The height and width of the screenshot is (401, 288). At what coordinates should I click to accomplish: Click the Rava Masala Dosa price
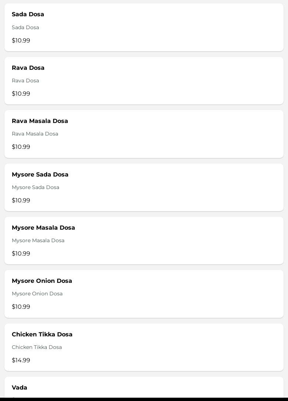tap(21, 147)
